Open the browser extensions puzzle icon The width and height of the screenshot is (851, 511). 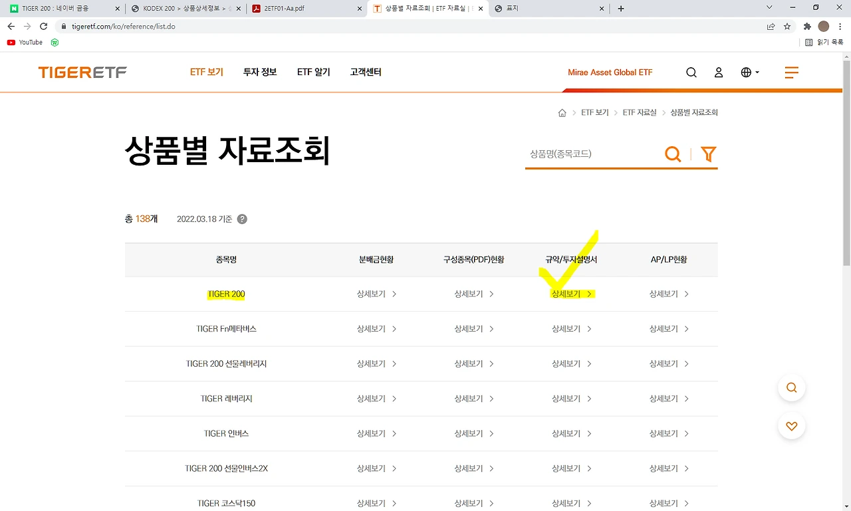click(807, 27)
